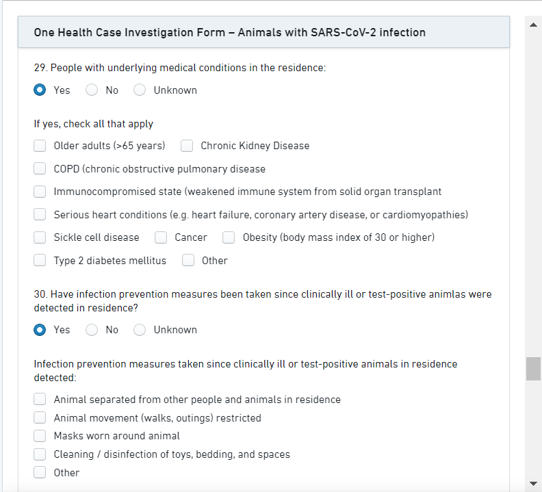Tick Animal movement restricted checkbox
The width and height of the screenshot is (542, 492).
tap(40, 418)
